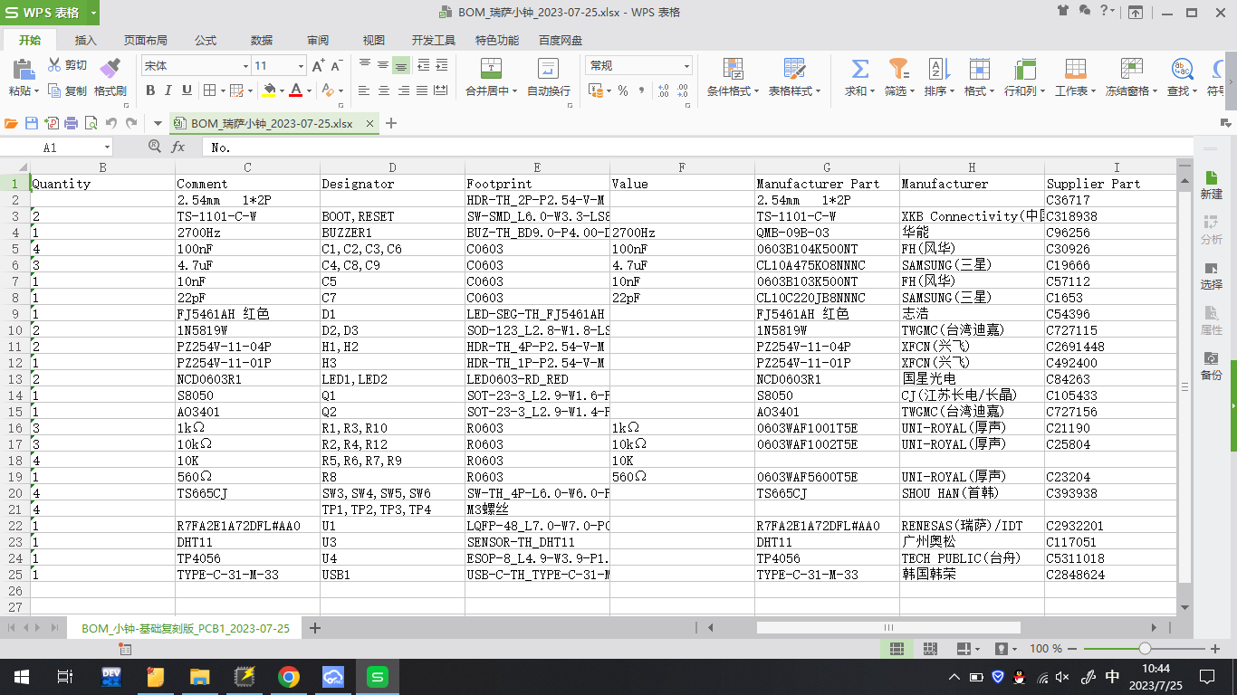Open QQ from the system tray

click(x=1019, y=677)
